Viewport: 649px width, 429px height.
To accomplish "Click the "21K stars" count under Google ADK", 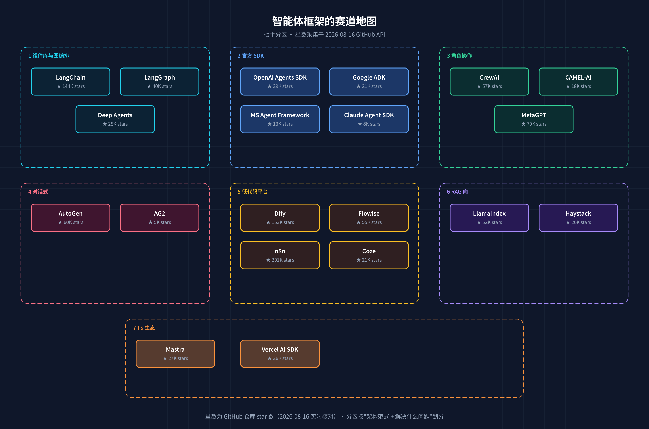I will click(x=369, y=86).
